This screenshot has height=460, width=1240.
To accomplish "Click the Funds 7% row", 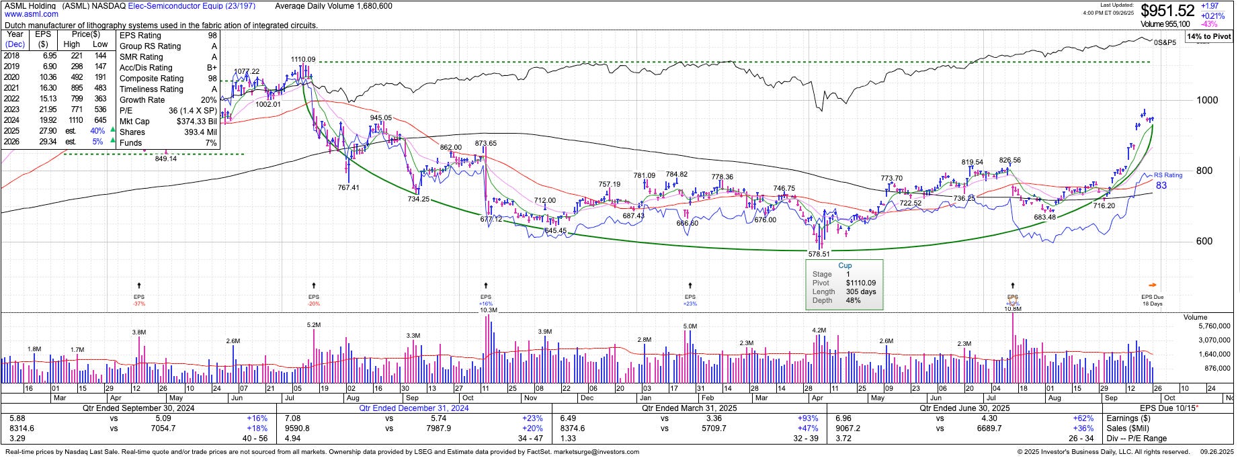I will tap(168, 143).
